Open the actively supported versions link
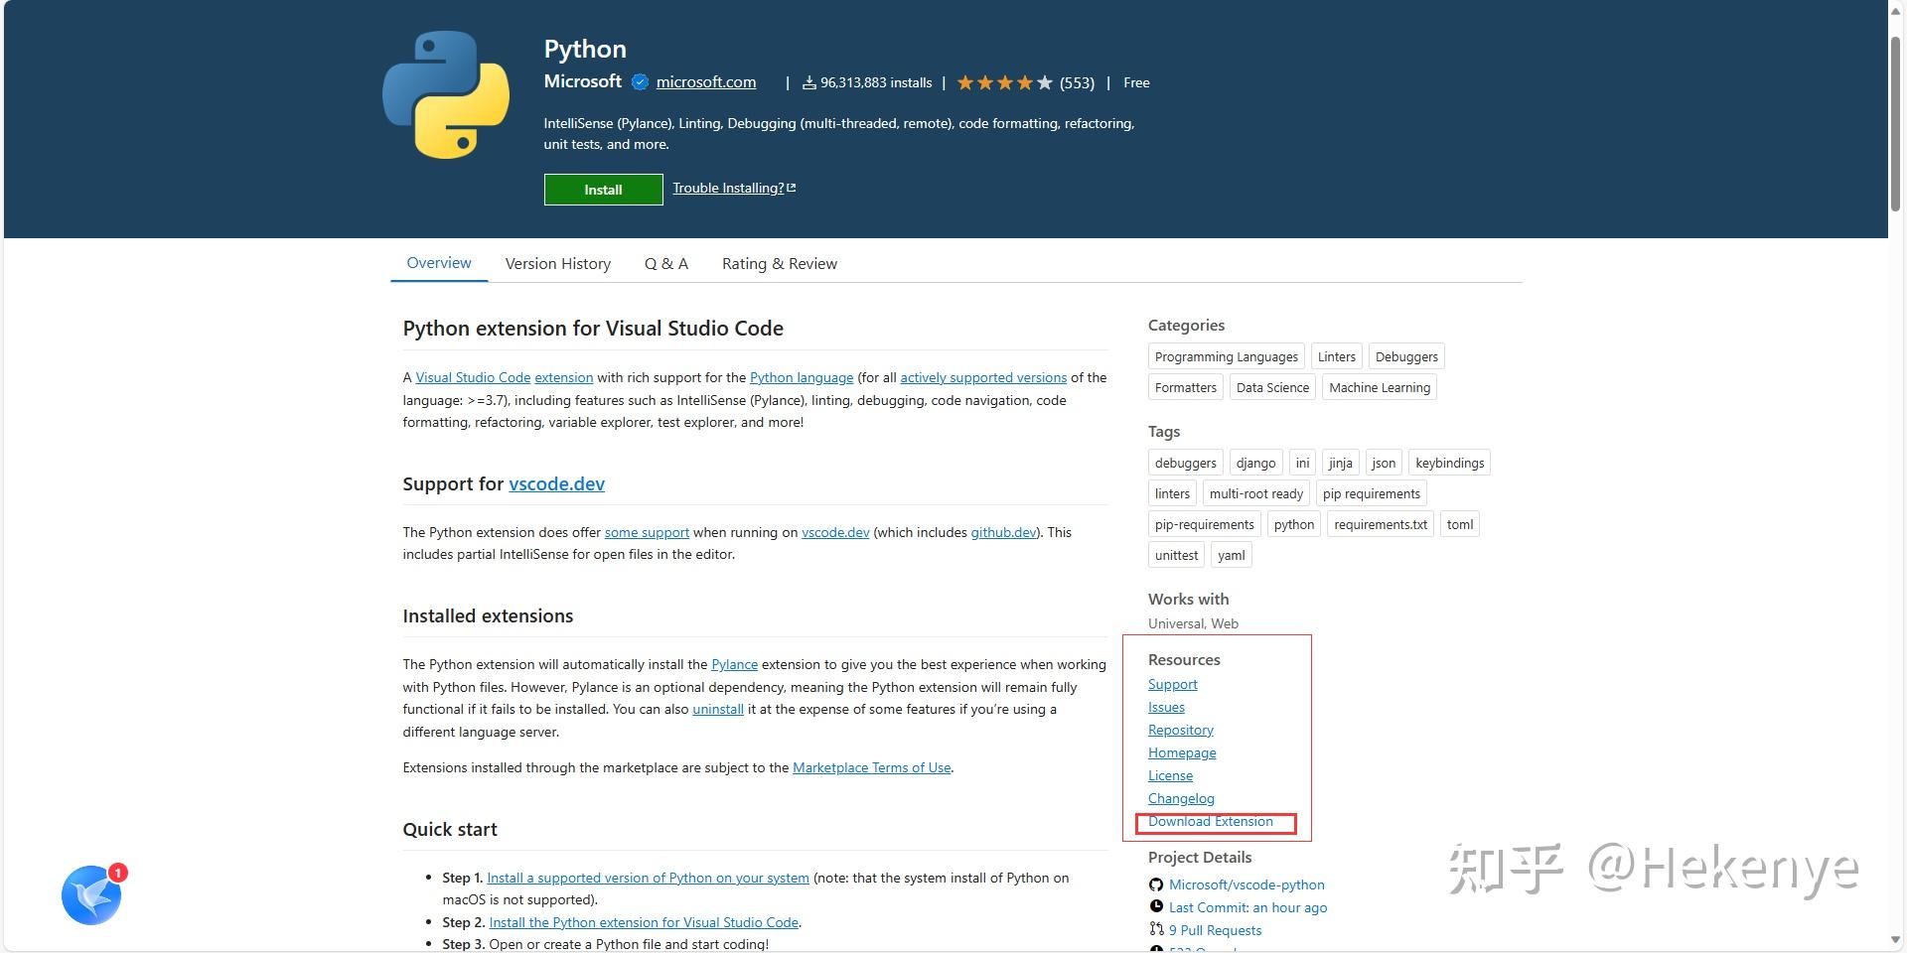1907x953 pixels. point(983,377)
